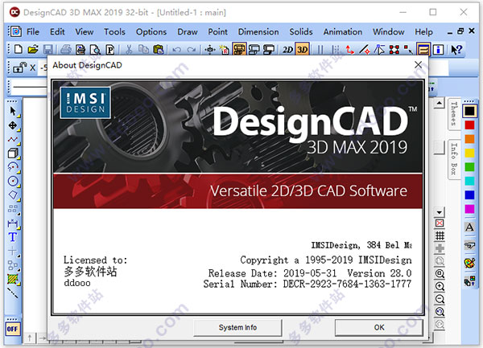This screenshot has height=348, width=483.
Task: Open the Tools menu
Action: (x=114, y=31)
